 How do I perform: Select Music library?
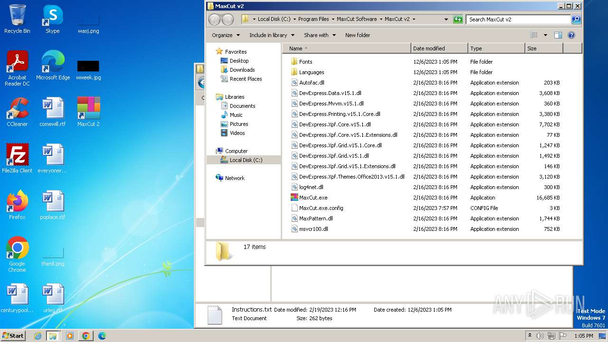[236, 115]
